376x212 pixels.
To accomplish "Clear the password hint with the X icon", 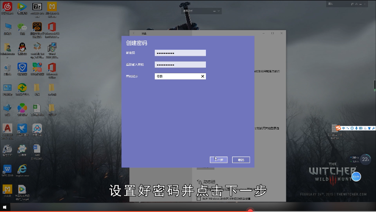I will [x=202, y=76].
